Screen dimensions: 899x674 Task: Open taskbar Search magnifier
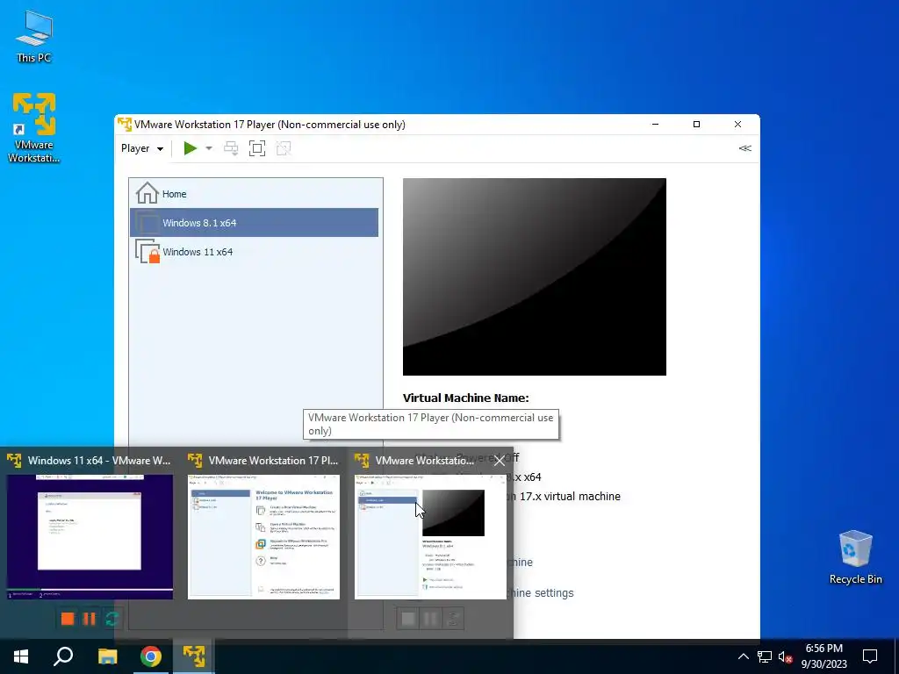(x=63, y=656)
